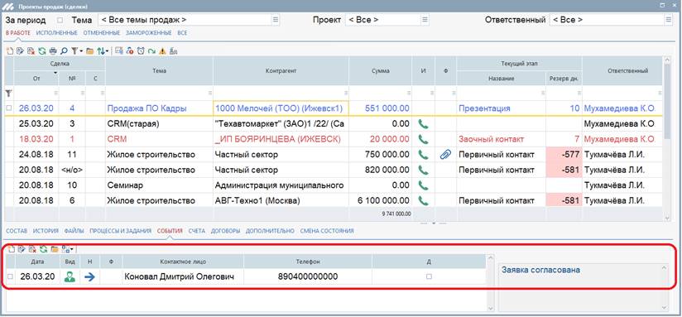This screenshot has width=682, height=317.
Task: Open the Проект dropdown
Action: pyautogui.click(x=425, y=20)
